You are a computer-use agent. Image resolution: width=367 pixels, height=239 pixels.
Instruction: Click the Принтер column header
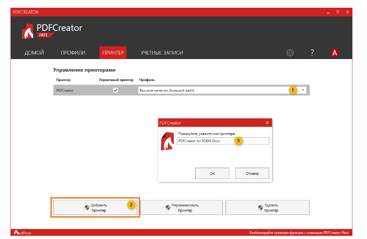(x=63, y=80)
